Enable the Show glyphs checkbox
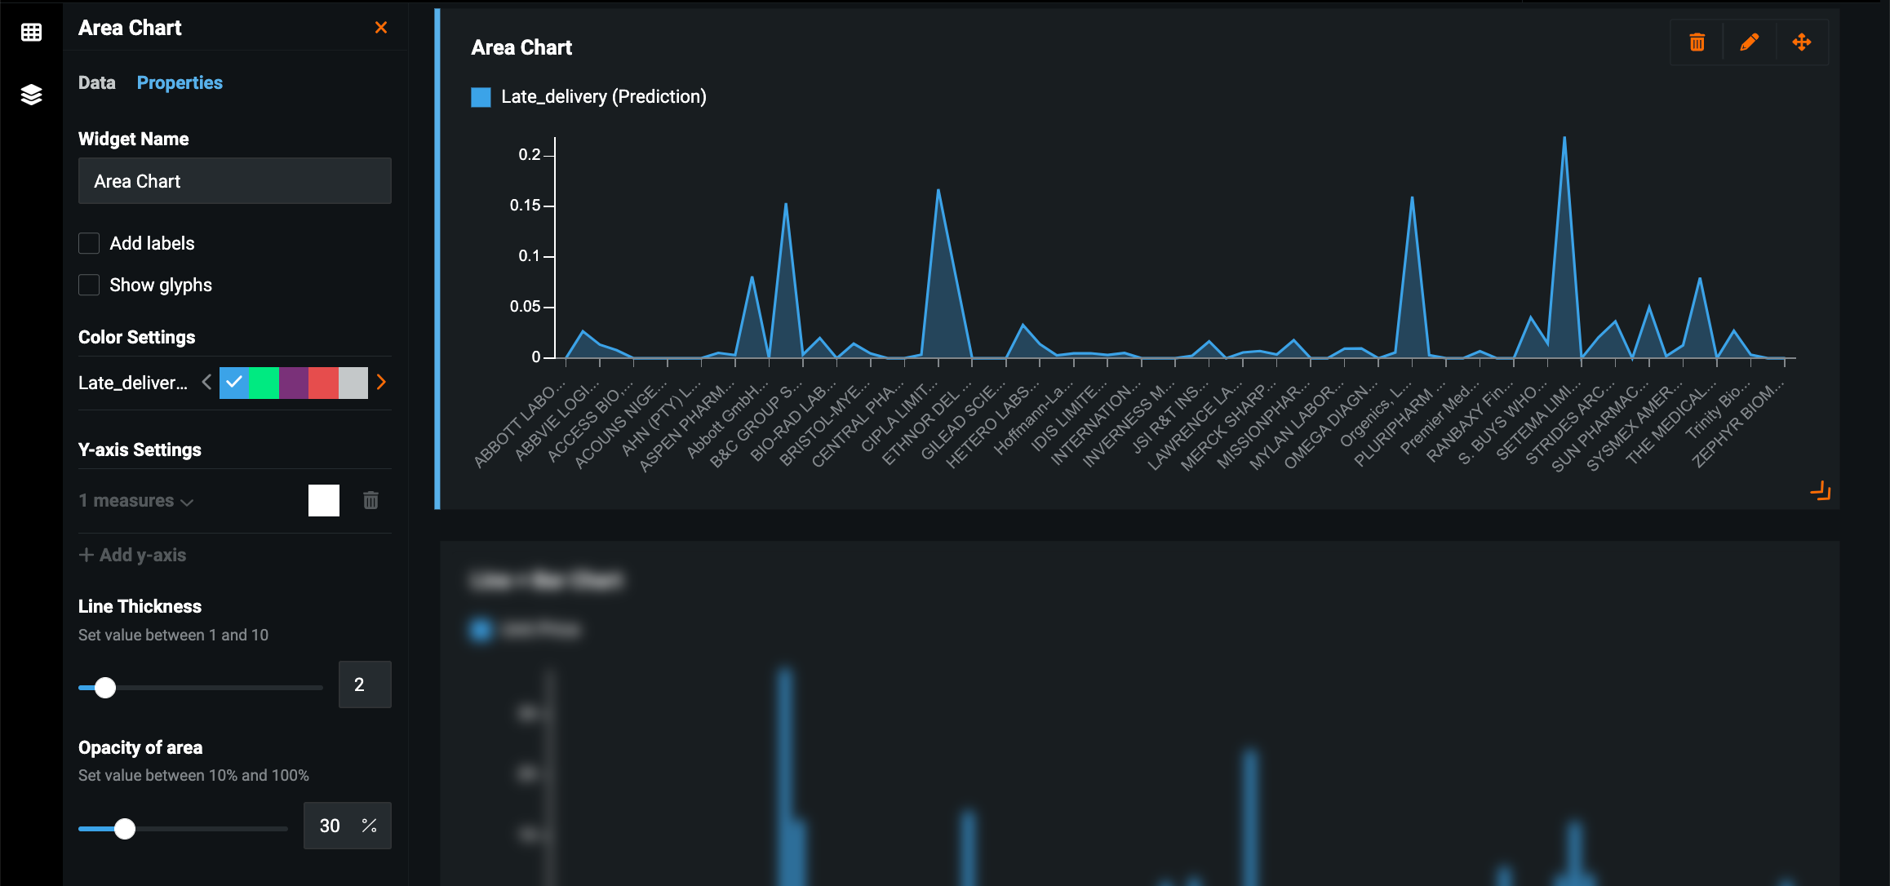The image size is (1890, 886). (89, 285)
